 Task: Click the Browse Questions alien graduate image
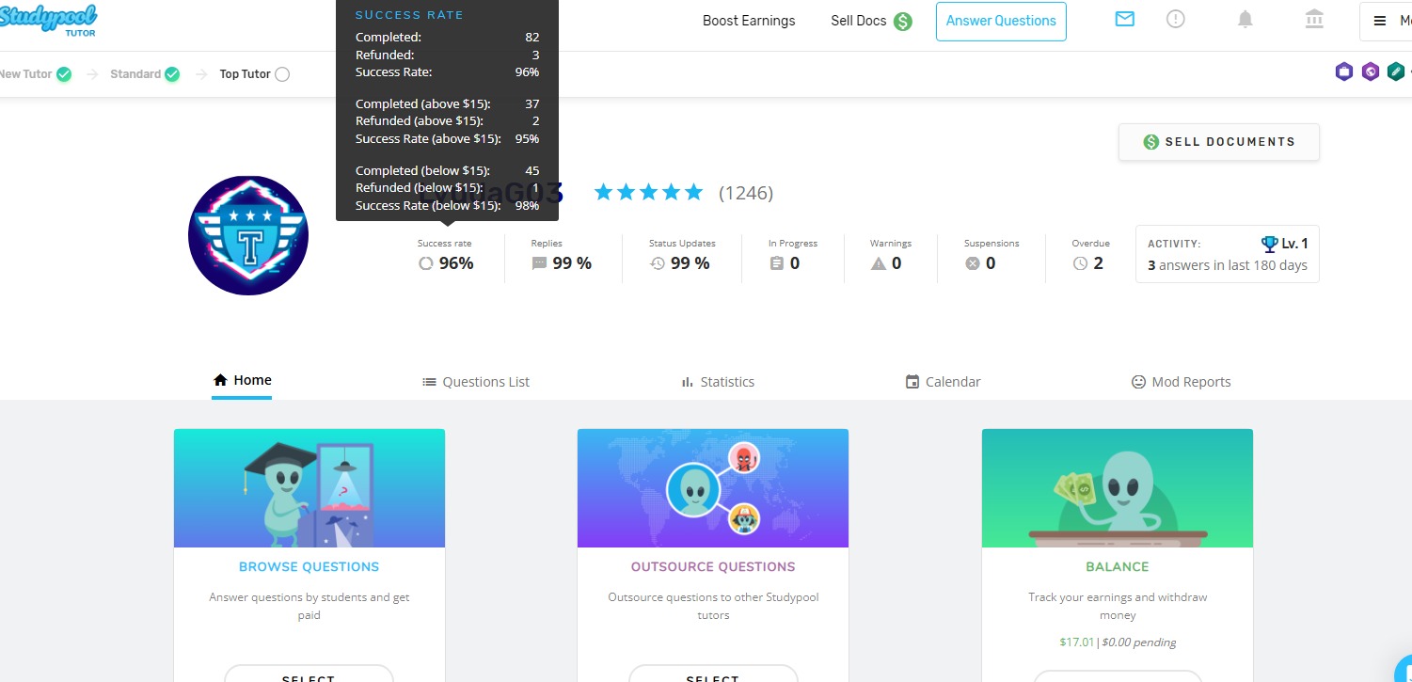[x=309, y=488]
